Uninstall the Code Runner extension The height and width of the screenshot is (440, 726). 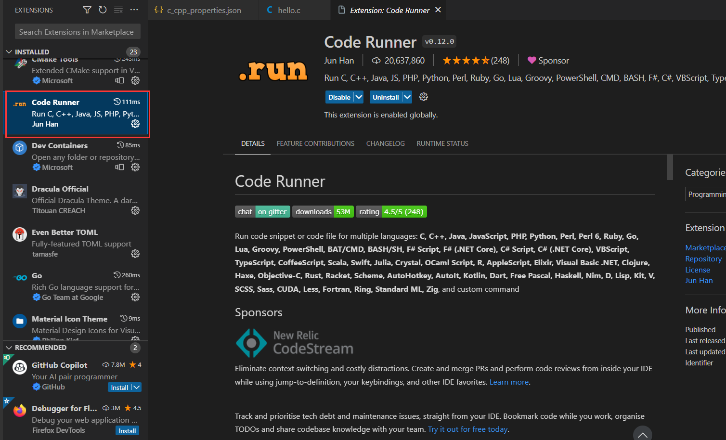pos(386,97)
